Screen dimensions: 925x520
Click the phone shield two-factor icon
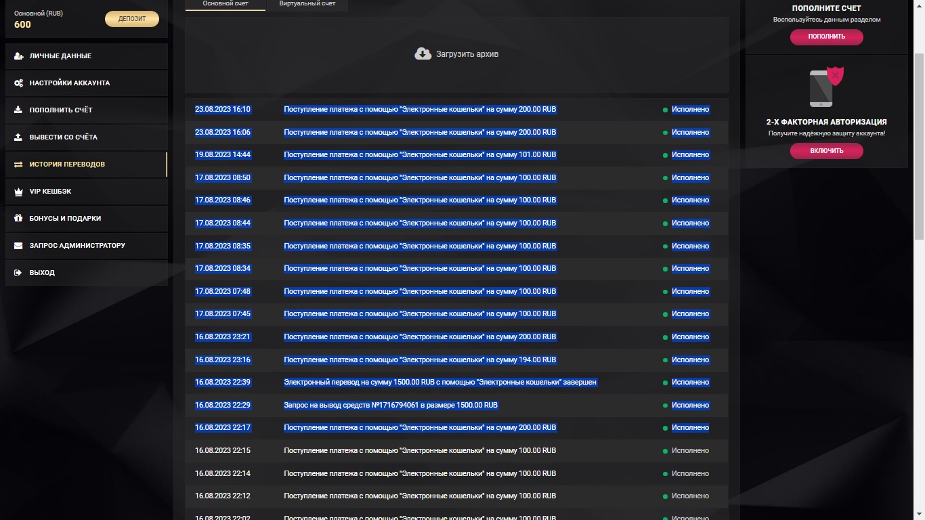pyautogui.click(x=827, y=87)
